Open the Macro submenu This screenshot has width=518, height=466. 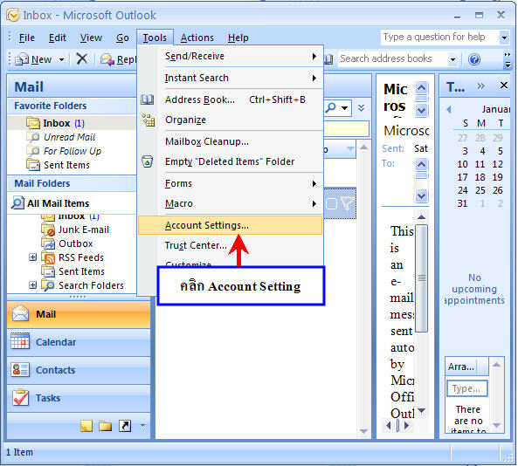pos(231,203)
